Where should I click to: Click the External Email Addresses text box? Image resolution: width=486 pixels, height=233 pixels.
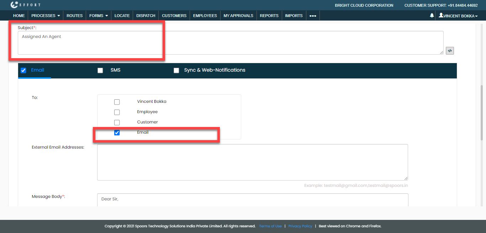252,162
